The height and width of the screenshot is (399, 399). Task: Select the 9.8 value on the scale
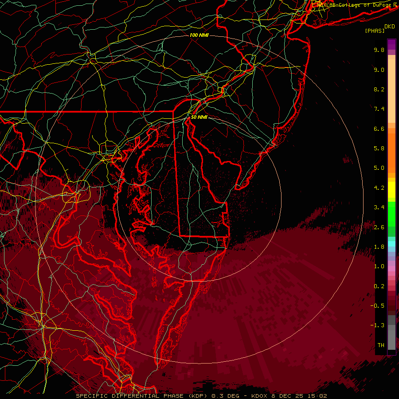(x=379, y=50)
